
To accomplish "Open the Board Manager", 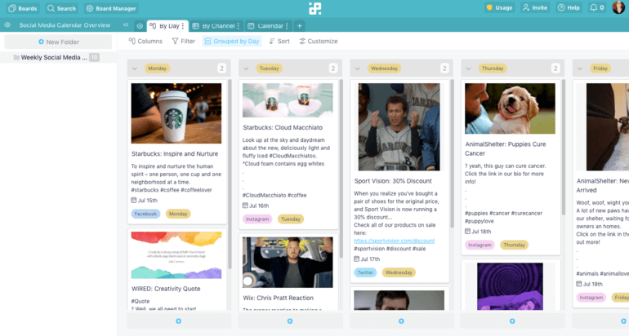I will coord(112,8).
